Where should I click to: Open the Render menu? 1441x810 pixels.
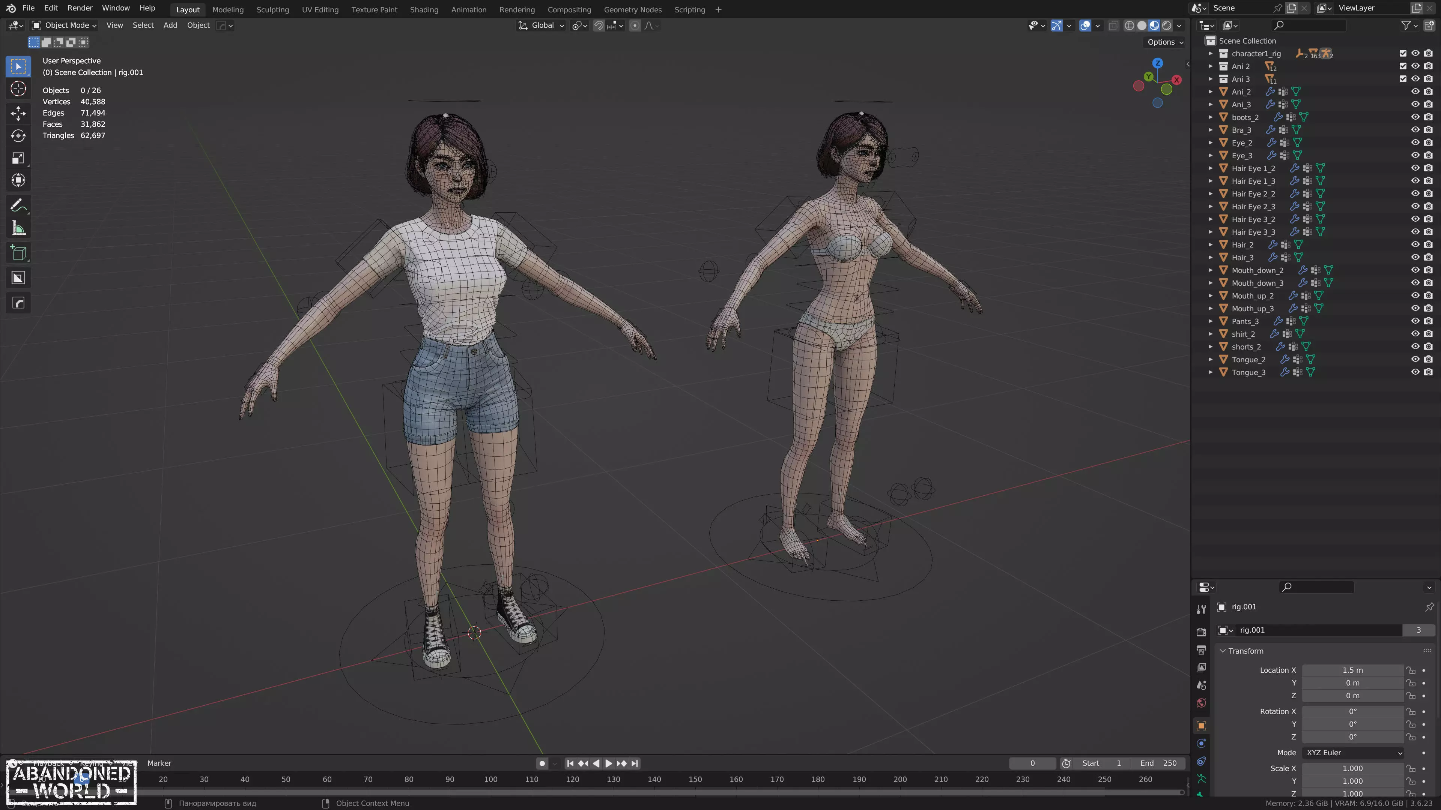click(80, 8)
